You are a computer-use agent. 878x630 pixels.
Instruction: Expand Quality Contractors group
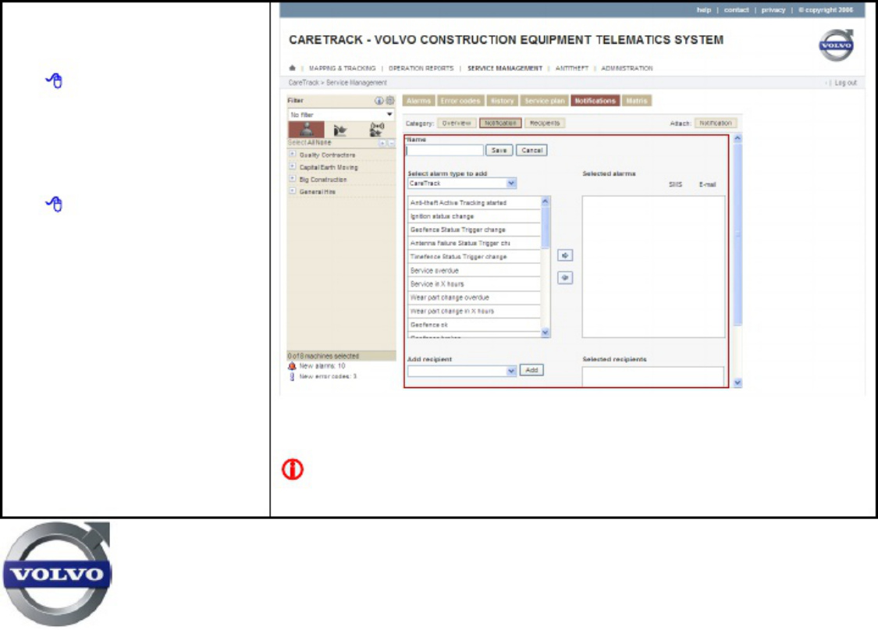(293, 154)
